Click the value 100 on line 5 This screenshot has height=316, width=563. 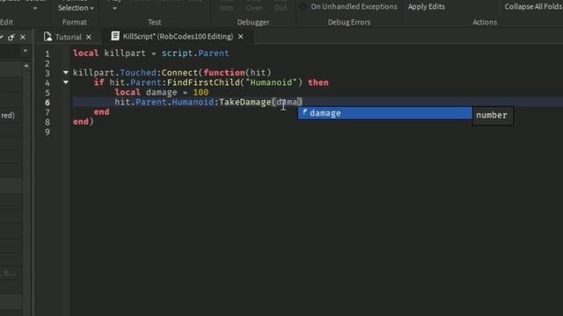tap(201, 92)
